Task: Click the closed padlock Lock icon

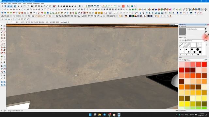Action: 70,6
